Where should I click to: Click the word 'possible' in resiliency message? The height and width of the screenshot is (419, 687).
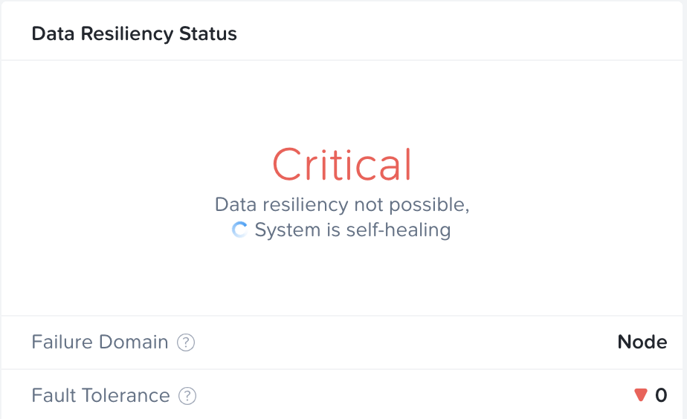click(x=430, y=205)
